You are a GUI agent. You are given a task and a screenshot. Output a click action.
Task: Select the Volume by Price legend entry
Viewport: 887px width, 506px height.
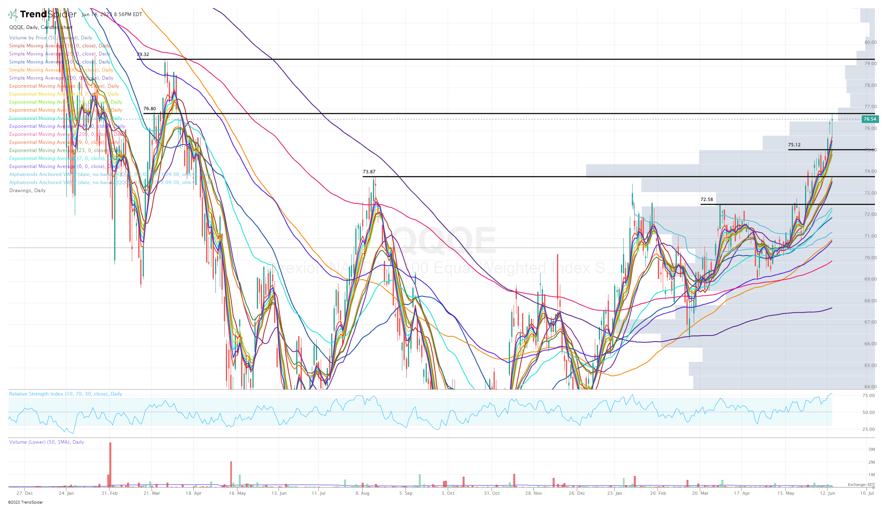(51, 38)
